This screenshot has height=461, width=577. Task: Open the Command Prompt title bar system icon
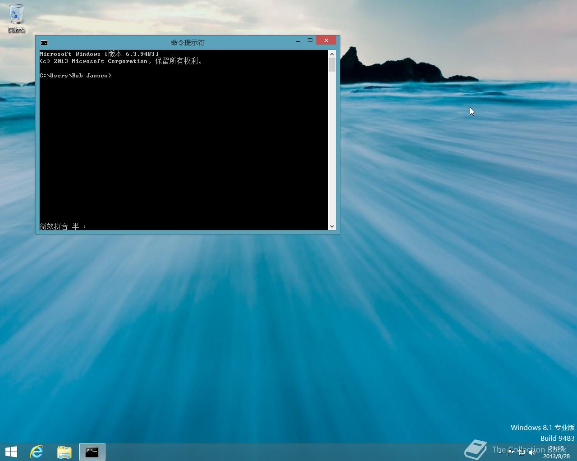[44, 43]
